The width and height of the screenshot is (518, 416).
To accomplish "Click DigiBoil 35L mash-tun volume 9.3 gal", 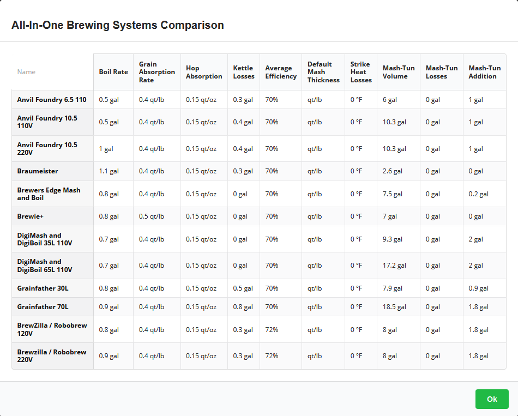I will 393,239.
